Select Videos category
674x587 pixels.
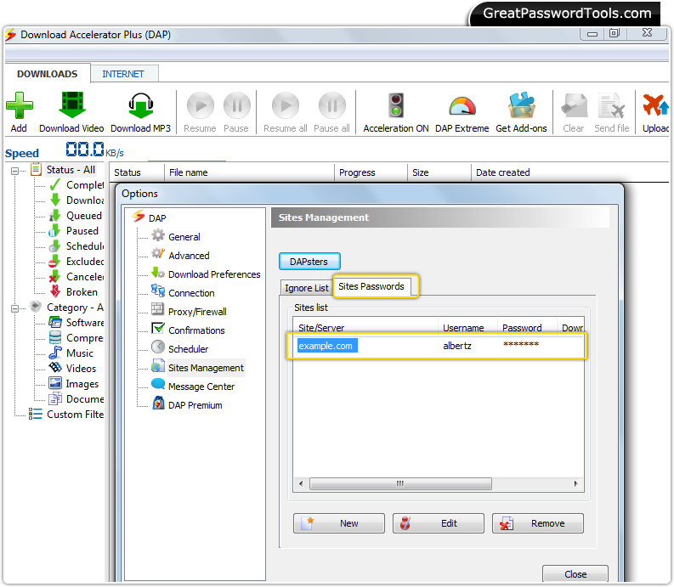coord(72,369)
